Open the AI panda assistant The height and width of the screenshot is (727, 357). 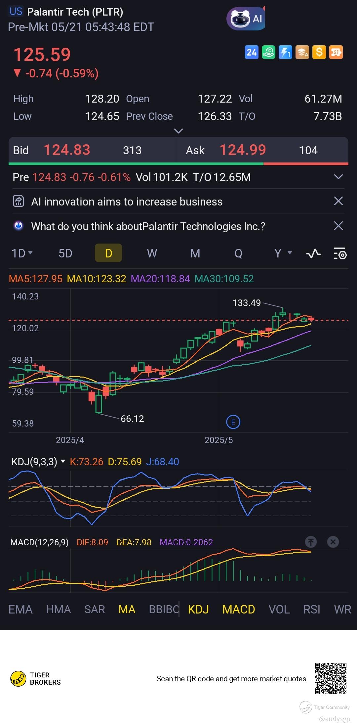(x=246, y=19)
